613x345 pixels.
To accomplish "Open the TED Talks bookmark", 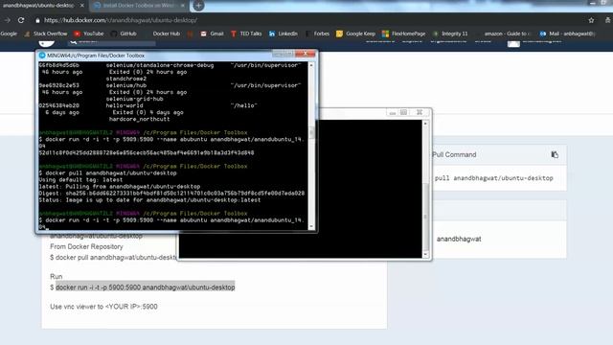I will coord(246,34).
